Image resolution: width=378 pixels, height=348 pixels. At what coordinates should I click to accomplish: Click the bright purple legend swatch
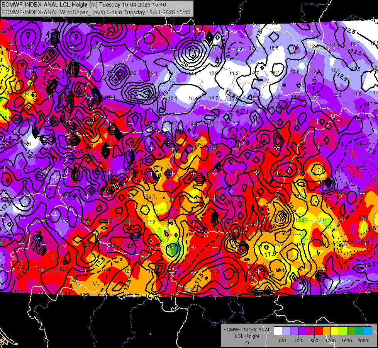coord(302,331)
